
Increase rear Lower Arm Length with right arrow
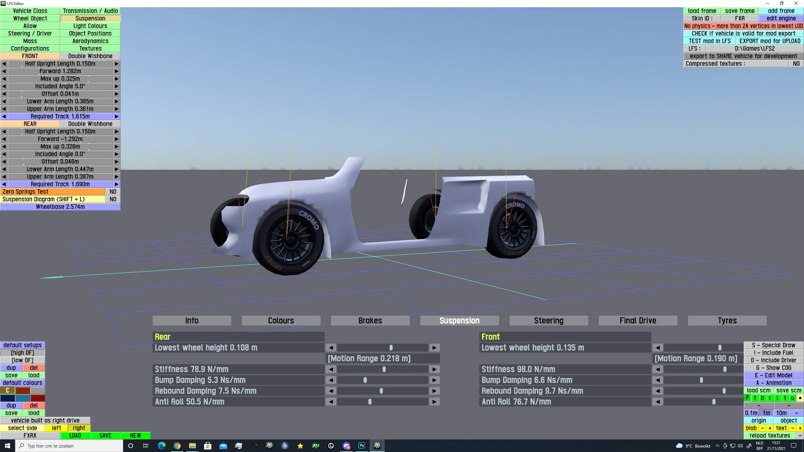[117, 169]
